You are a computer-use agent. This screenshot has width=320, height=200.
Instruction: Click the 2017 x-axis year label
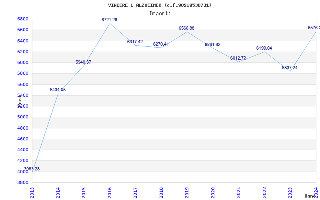click(x=135, y=193)
